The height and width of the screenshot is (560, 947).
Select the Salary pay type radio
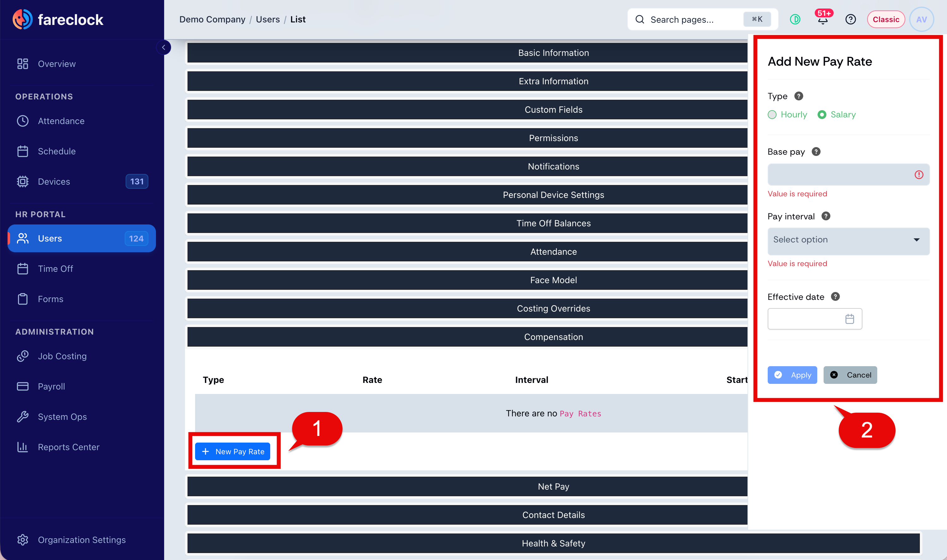[x=822, y=114]
